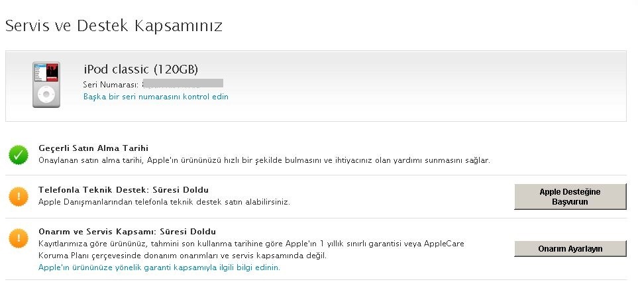This screenshot has height=288, width=638.
Task: Open 'Başka bir seri numarasını kontrol edin' link
Action: point(156,97)
